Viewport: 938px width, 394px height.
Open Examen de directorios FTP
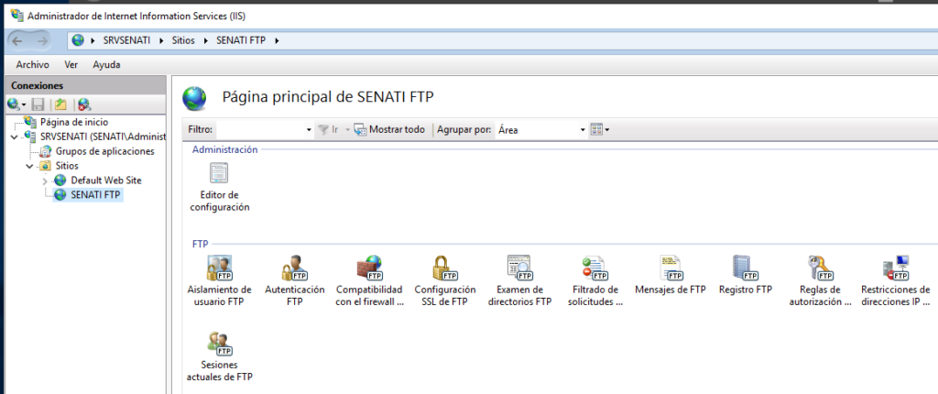(x=519, y=268)
